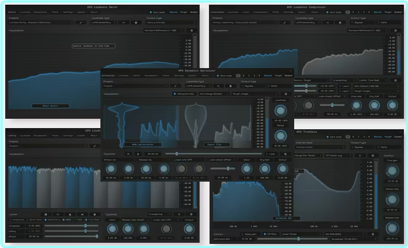408x248 pixels.
Task: Click gear icon in TrueGain top settings row
Action: point(372,155)
